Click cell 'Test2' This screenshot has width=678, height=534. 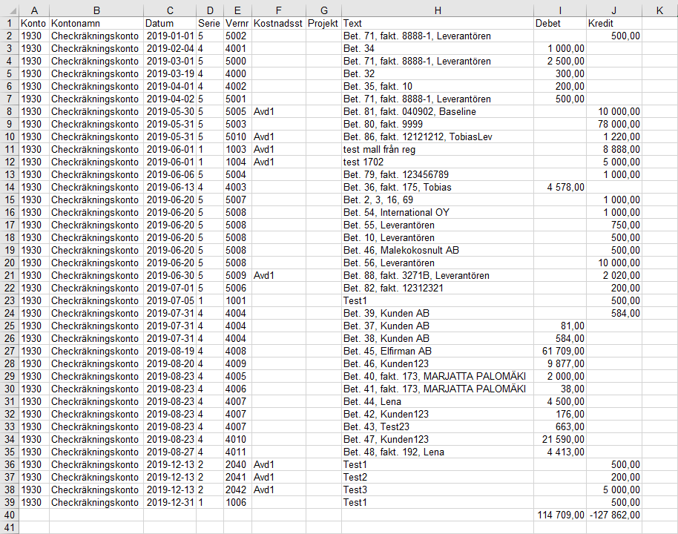pos(438,477)
